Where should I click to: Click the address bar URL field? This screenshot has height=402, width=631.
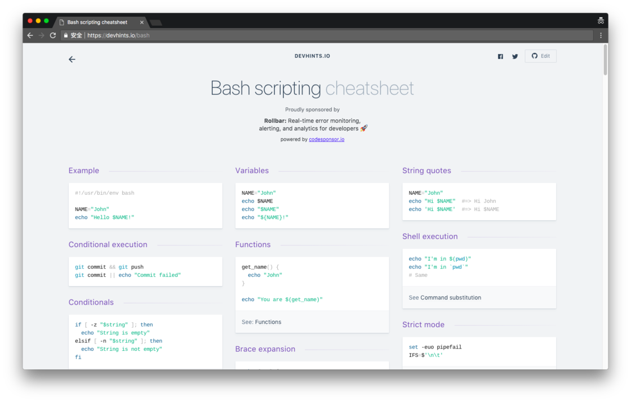coord(327,35)
